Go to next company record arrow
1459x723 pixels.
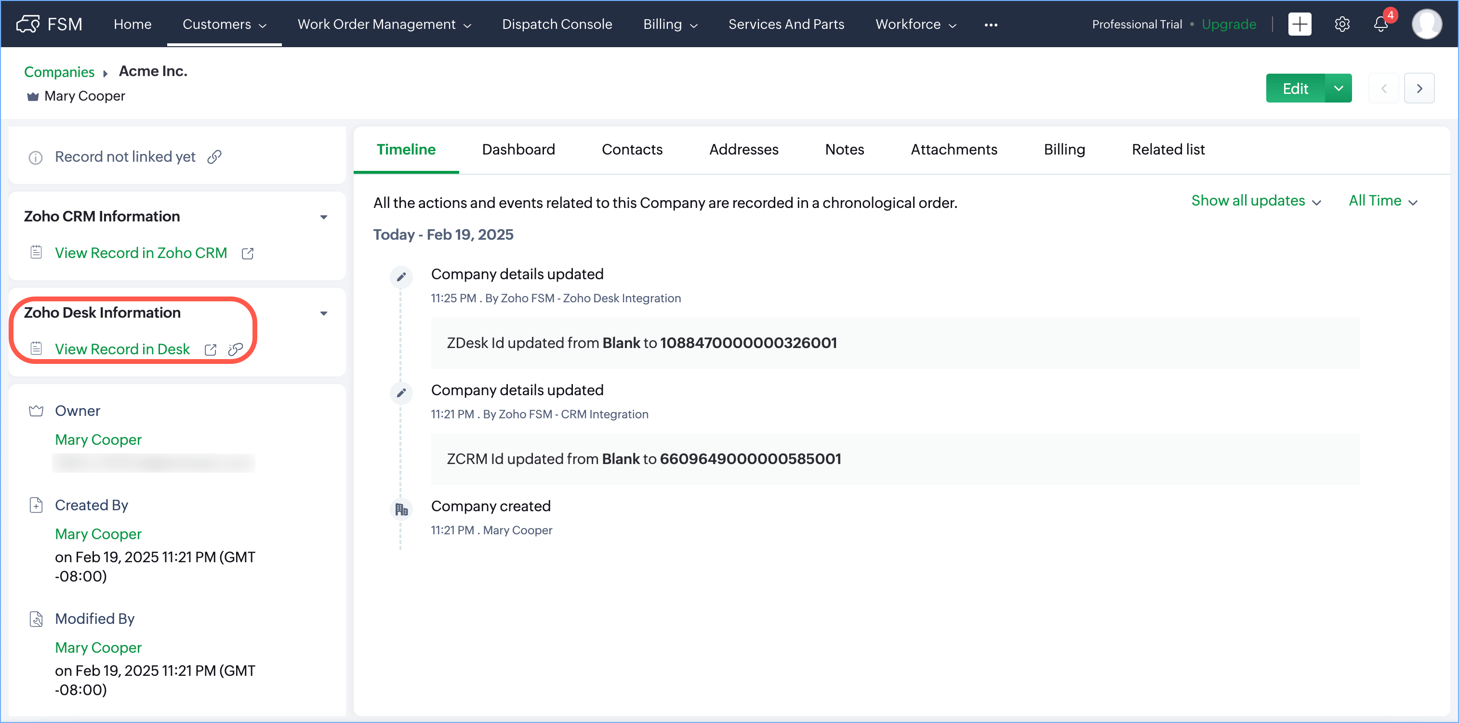(1419, 88)
